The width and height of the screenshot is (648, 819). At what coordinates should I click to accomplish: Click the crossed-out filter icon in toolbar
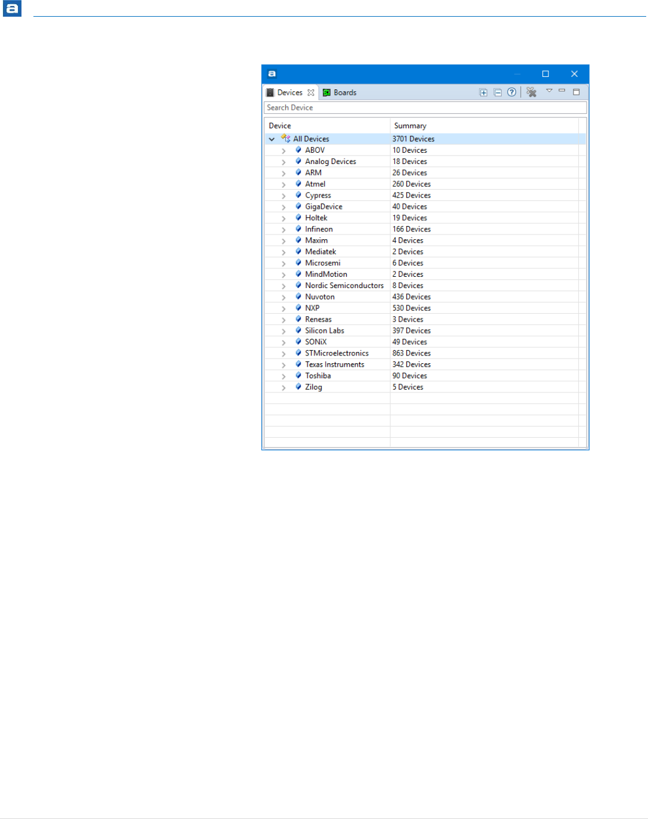point(532,92)
